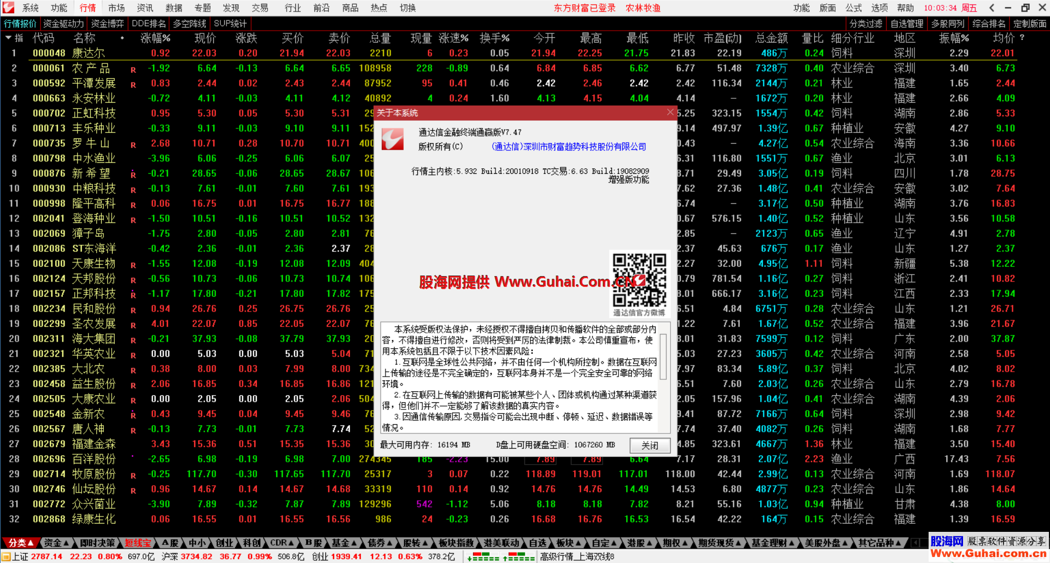Click the first connection signal indicator in status bar
1050x563 pixels.
coord(483,557)
